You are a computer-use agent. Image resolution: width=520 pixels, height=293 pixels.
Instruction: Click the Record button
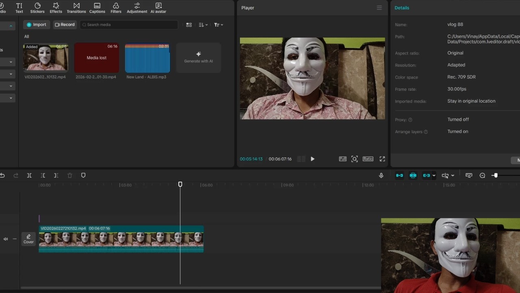[65, 24]
